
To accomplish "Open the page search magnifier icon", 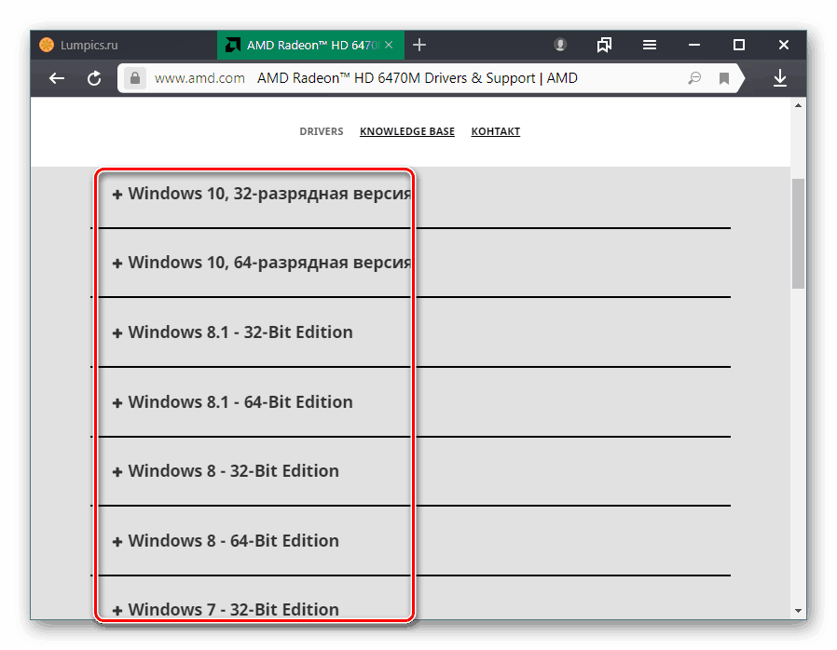I will coord(694,78).
